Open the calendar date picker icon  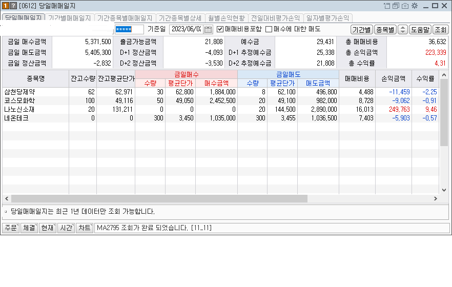pyautogui.click(x=208, y=29)
